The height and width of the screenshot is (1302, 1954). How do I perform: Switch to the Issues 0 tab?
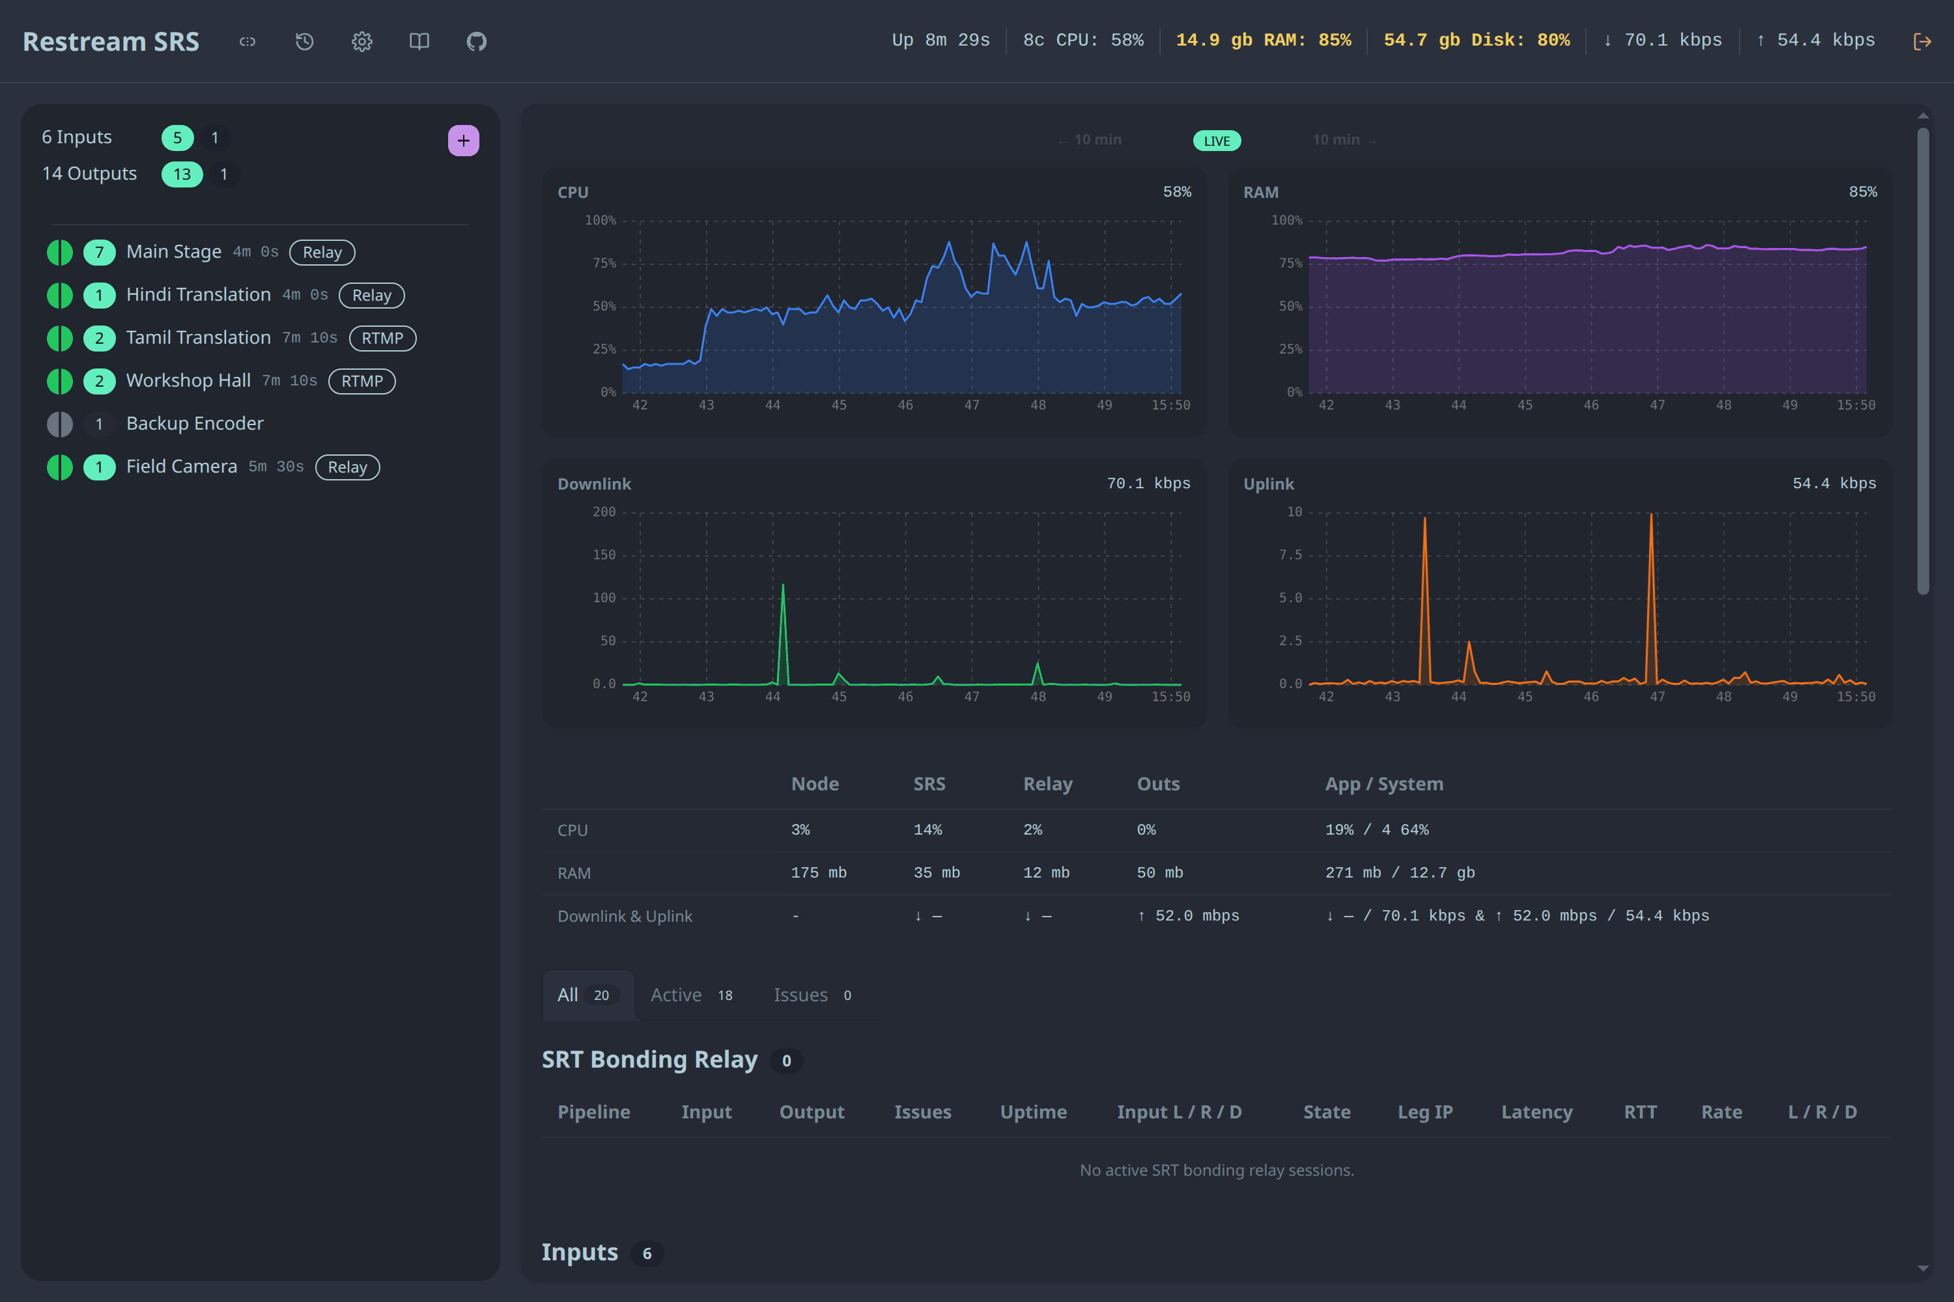[x=814, y=995]
